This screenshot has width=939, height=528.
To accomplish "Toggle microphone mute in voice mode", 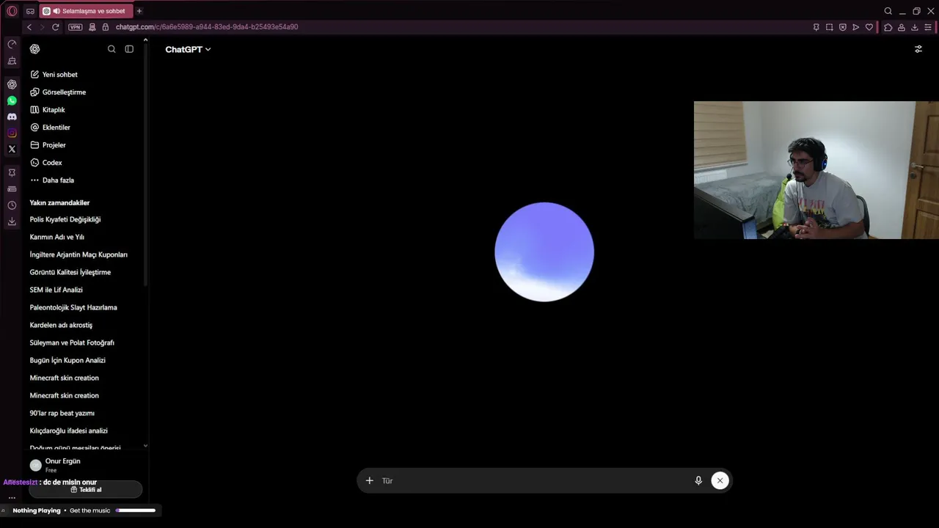I will click(x=698, y=480).
